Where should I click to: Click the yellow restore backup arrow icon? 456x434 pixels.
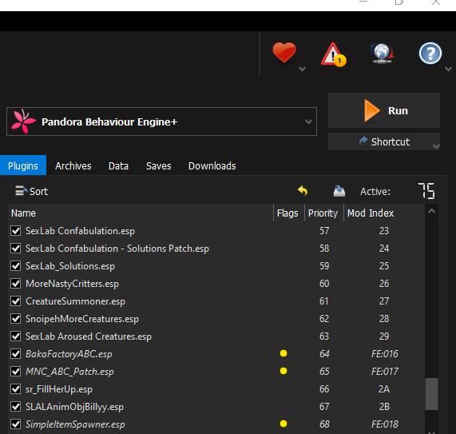303,191
